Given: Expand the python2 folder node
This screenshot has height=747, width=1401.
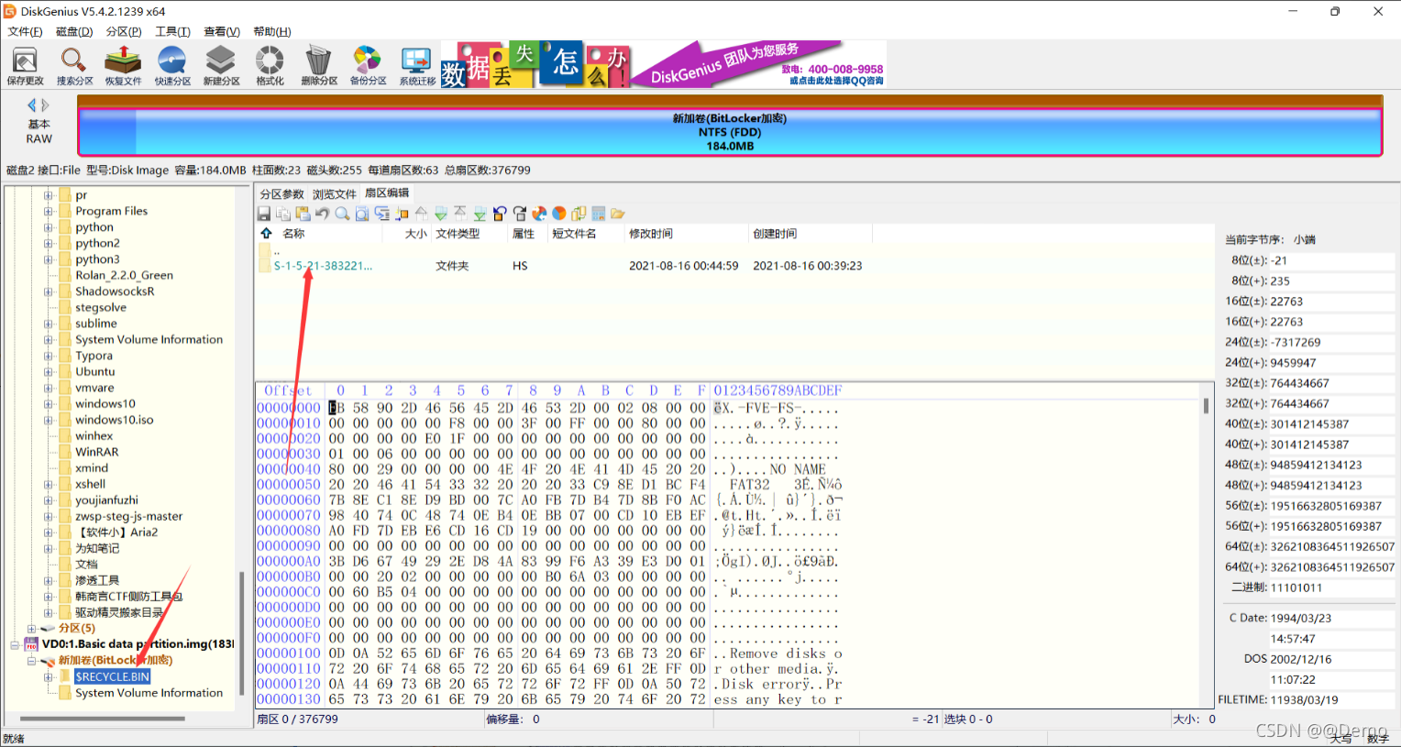Looking at the screenshot, I should pyautogui.click(x=48, y=243).
